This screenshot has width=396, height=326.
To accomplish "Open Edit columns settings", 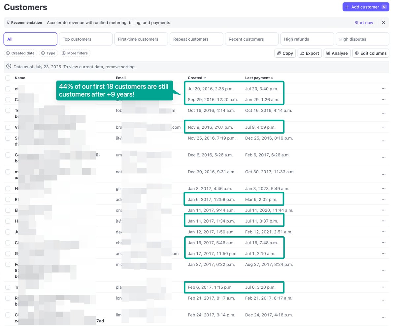I will click(x=371, y=53).
